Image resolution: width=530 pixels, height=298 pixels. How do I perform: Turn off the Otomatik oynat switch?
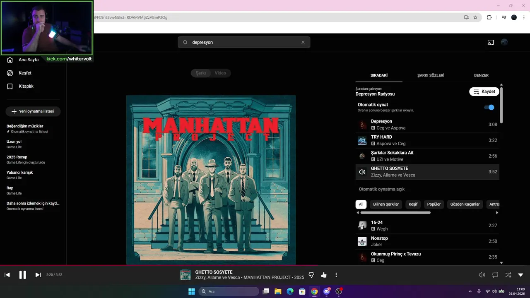pos(489,107)
